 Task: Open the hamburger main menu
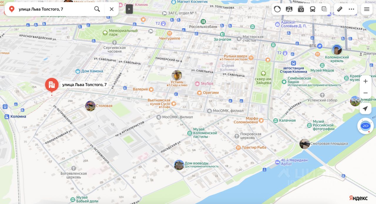pos(367,9)
